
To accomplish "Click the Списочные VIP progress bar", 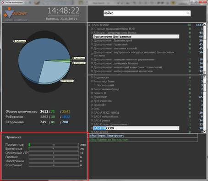I will 54,153.
